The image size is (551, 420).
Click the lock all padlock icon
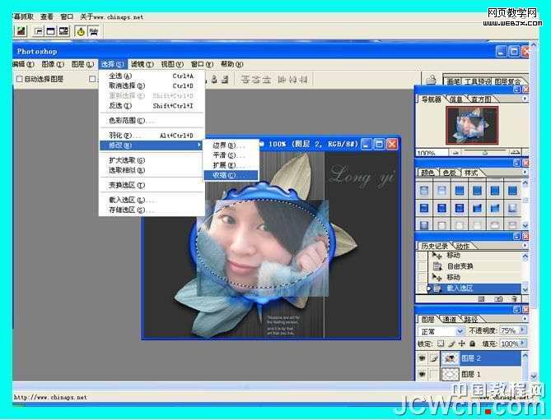tap(472, 344)
